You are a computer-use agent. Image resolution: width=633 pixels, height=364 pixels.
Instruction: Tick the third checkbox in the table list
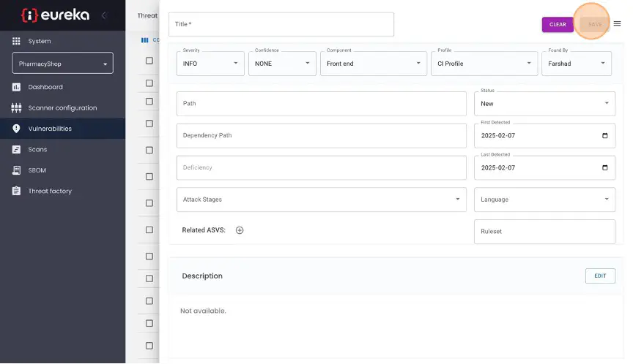149,102
